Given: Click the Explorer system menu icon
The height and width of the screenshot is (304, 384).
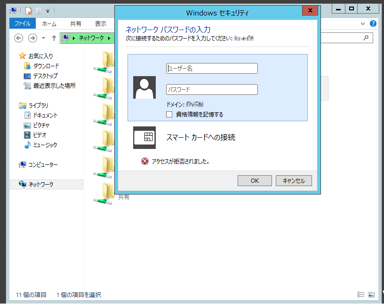Looking at the screenshot, I should pyautogui.click(x=13, y=11).
